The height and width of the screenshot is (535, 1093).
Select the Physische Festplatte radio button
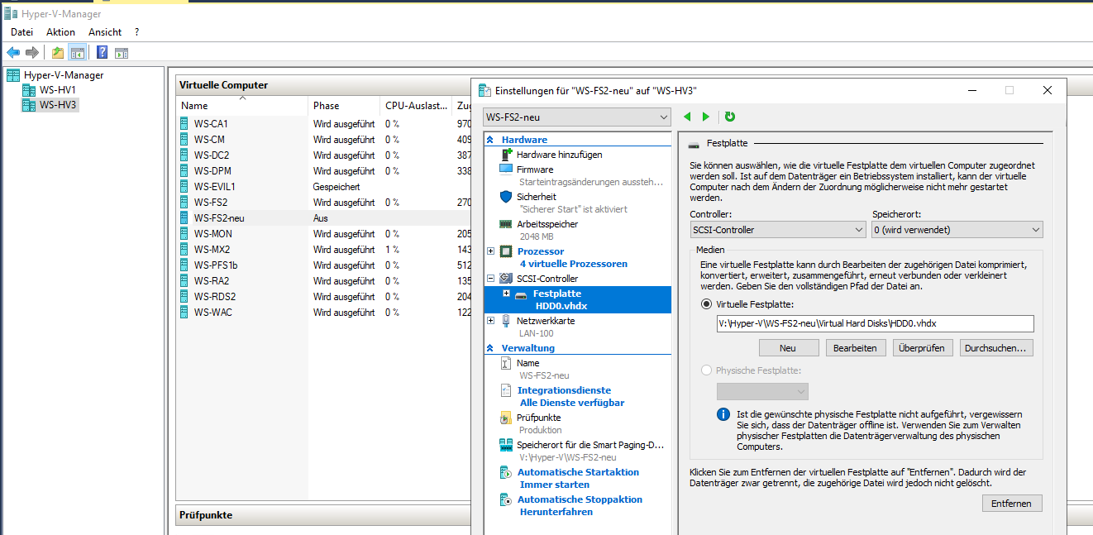tap(706, 370)
